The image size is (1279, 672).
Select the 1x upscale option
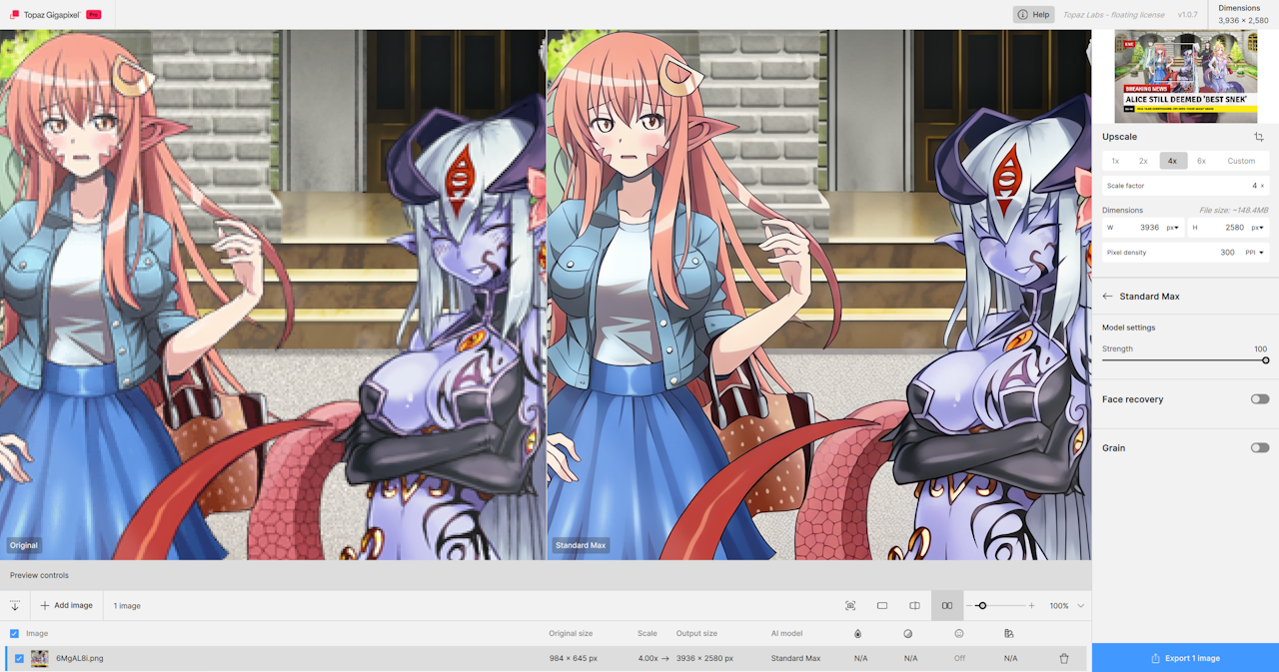(x=1115, y=161)
